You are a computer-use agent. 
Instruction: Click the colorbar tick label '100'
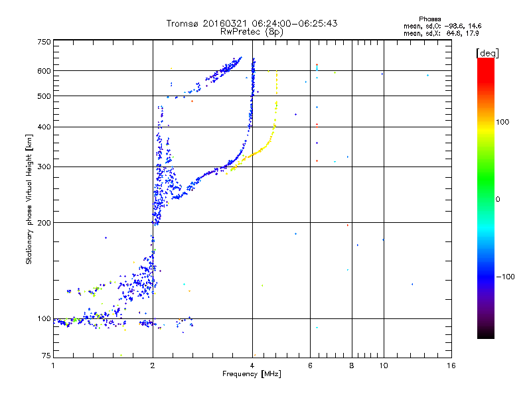(x=502, y=122)
